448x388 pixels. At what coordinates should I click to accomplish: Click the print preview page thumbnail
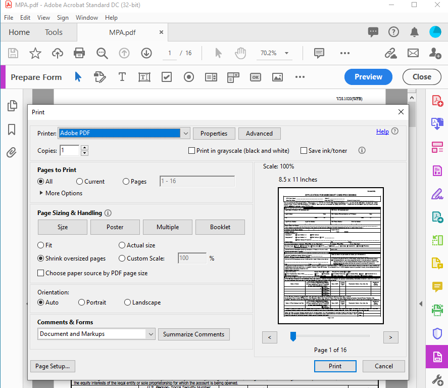pos(331,256)
